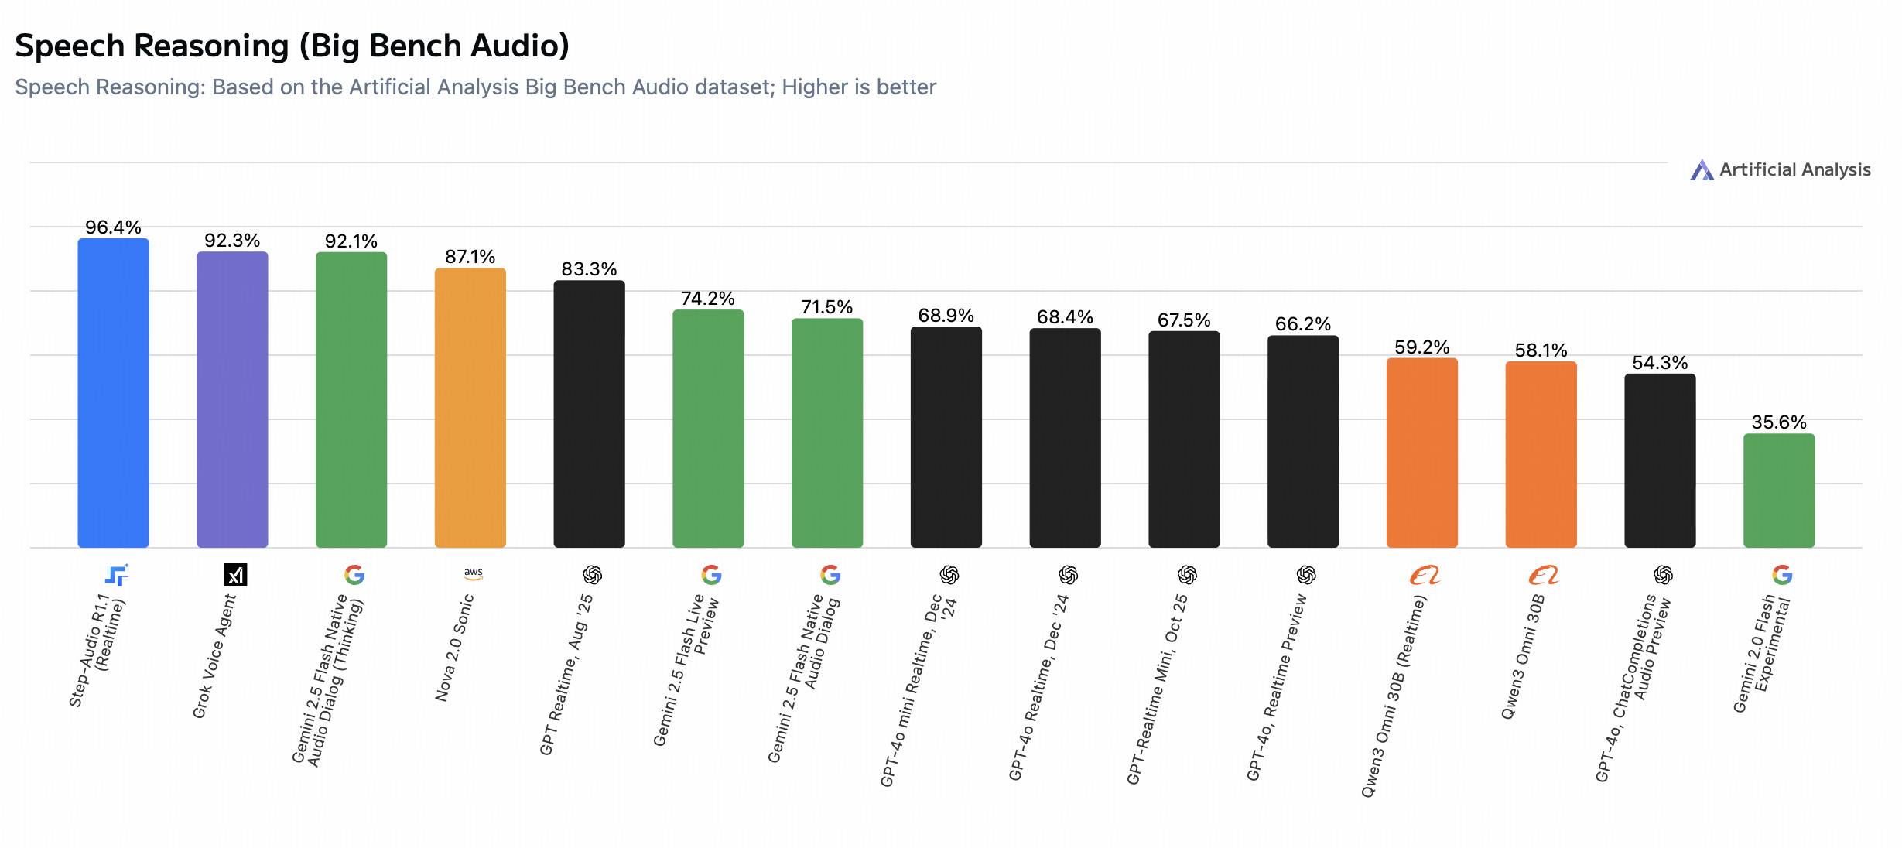The width and height of the screenshot is (1902, 848).
Task: Click the chart subtitle about Big Bench Audio dataset
Action: [475, 87]
